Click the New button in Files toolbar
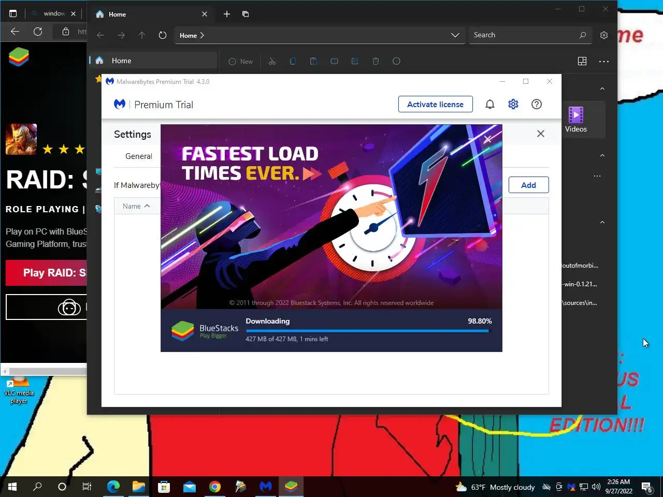Image resolution: width=663 pixels, height=497 pixels. pos(241,61)
